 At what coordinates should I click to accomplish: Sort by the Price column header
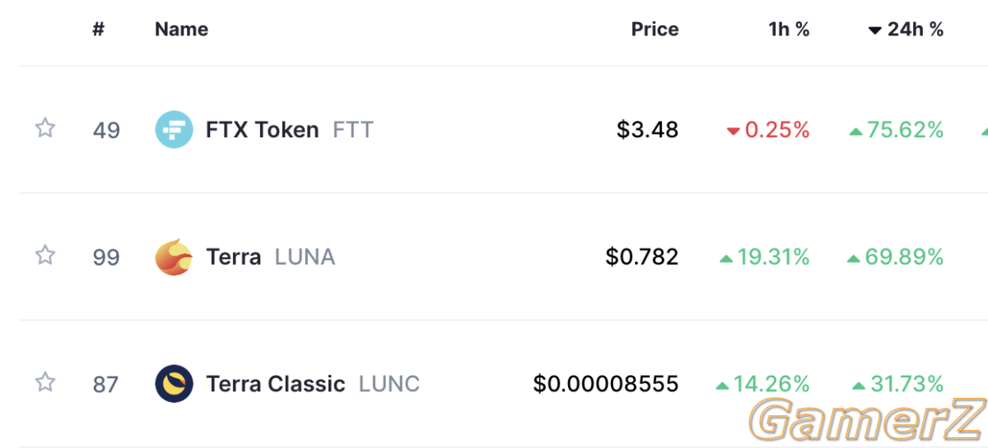coord(655,30)
